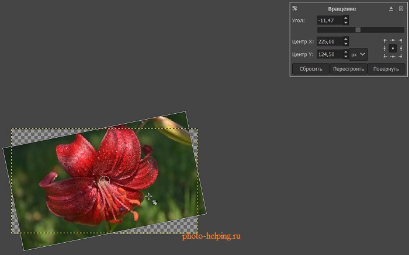
Task: Click the Центр Y value field
Action: click(330, 54)
